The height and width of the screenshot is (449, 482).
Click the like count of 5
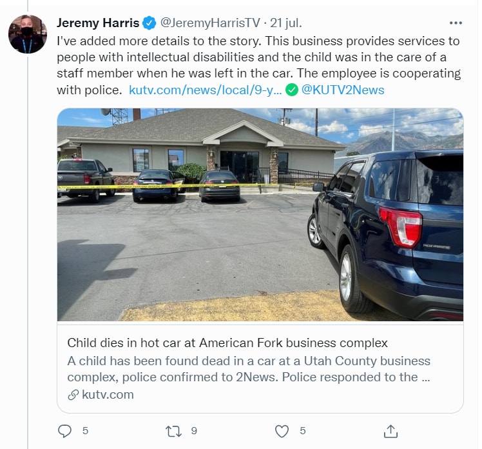pos(302,430)
